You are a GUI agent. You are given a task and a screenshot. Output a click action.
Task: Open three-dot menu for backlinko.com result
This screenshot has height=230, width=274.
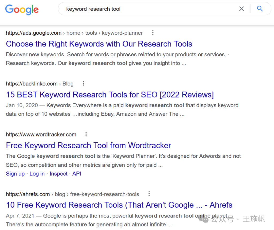[x=83, y=83]
